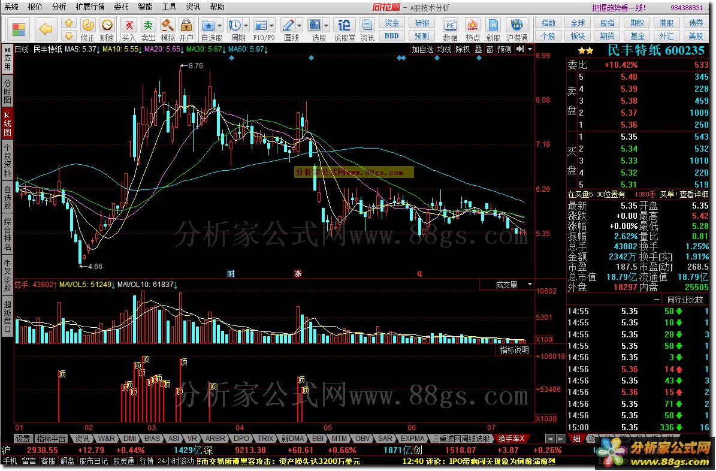Click the 研报 button
This screenshot has width=716, height=471.
point(421,23)
